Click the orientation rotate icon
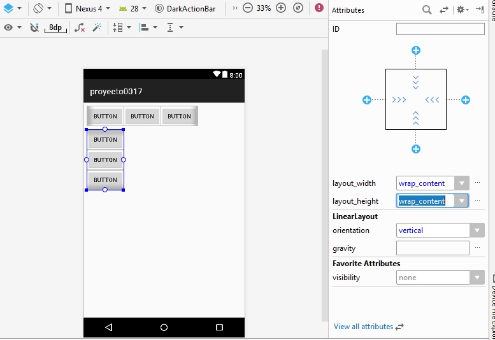Image resolution: width=495 pixels, height=340 pixels. pyautogui.click(x=38, y=8)
